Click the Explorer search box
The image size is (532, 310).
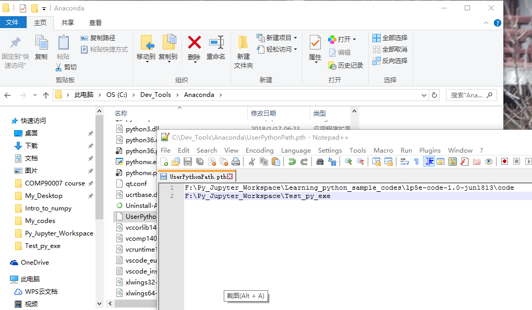tap(471, 95)
